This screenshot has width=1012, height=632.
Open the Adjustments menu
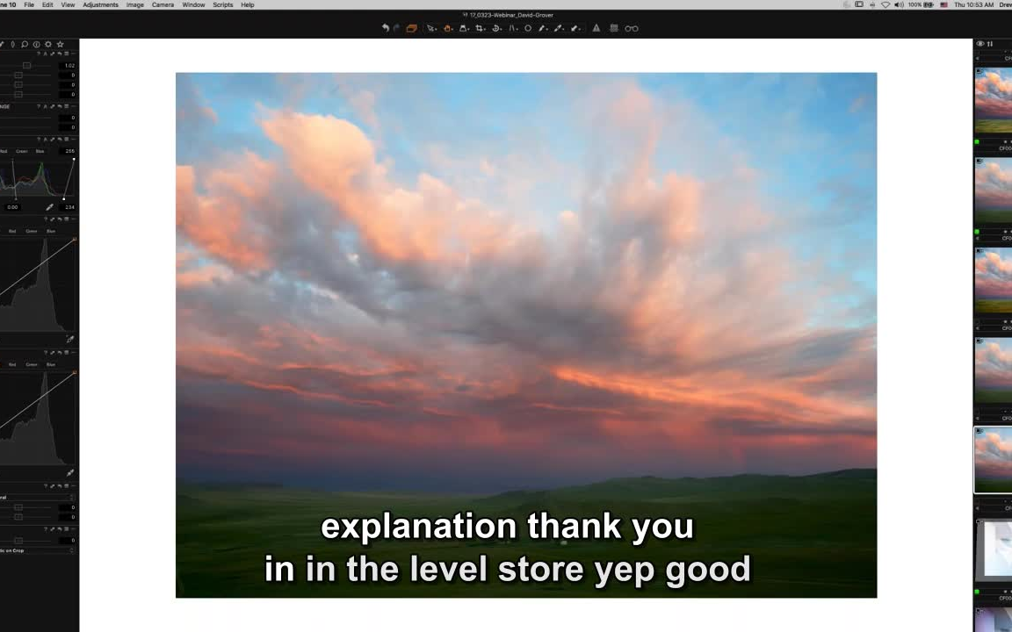[100, 4]
